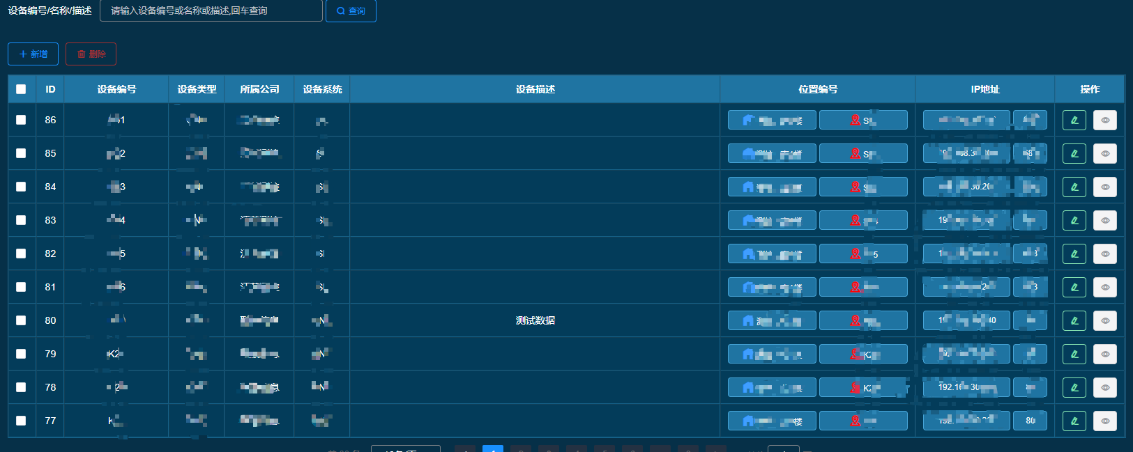Viewport: 1133px width, 452px height.
Task: View details of device ID 78
Action: 1105,387
